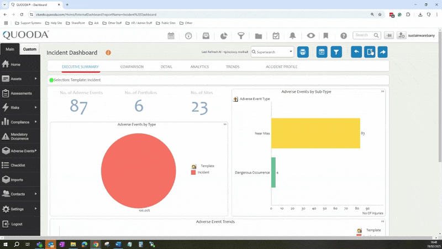Open the Windows Start button

coord(5,244)
